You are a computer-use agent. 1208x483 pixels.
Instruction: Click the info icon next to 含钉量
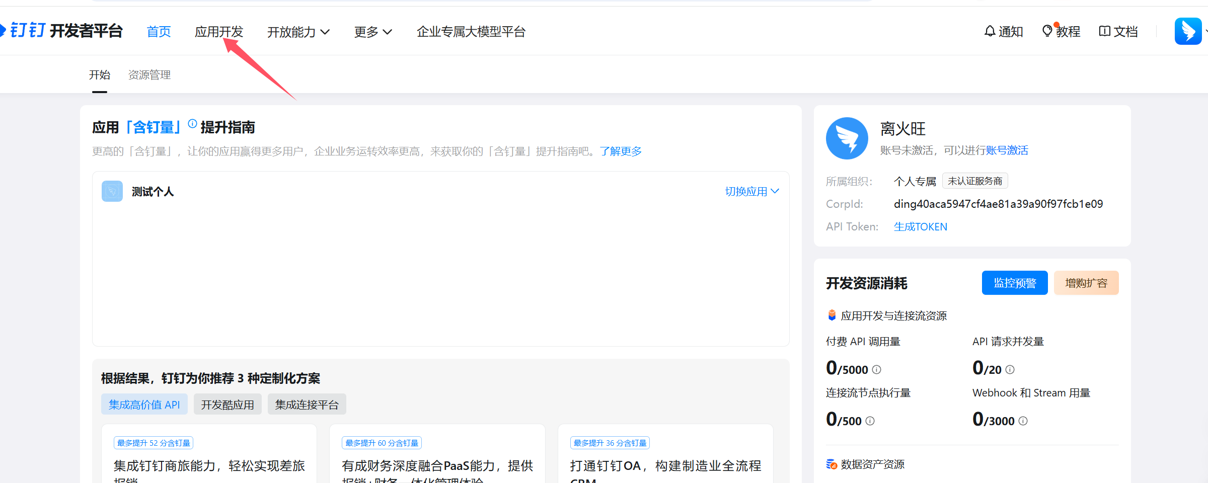[x=192, y=123]
